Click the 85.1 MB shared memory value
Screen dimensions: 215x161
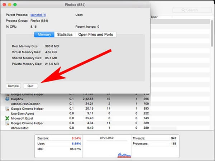tap(51, 58)
